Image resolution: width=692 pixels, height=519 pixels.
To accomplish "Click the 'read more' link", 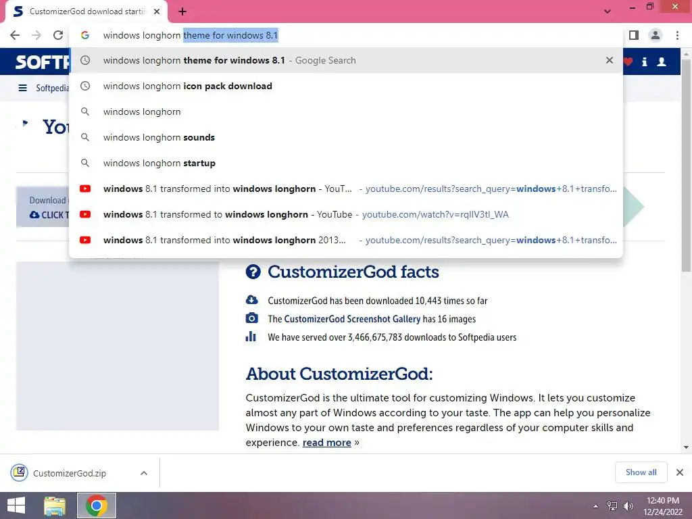I will [326, 443].
